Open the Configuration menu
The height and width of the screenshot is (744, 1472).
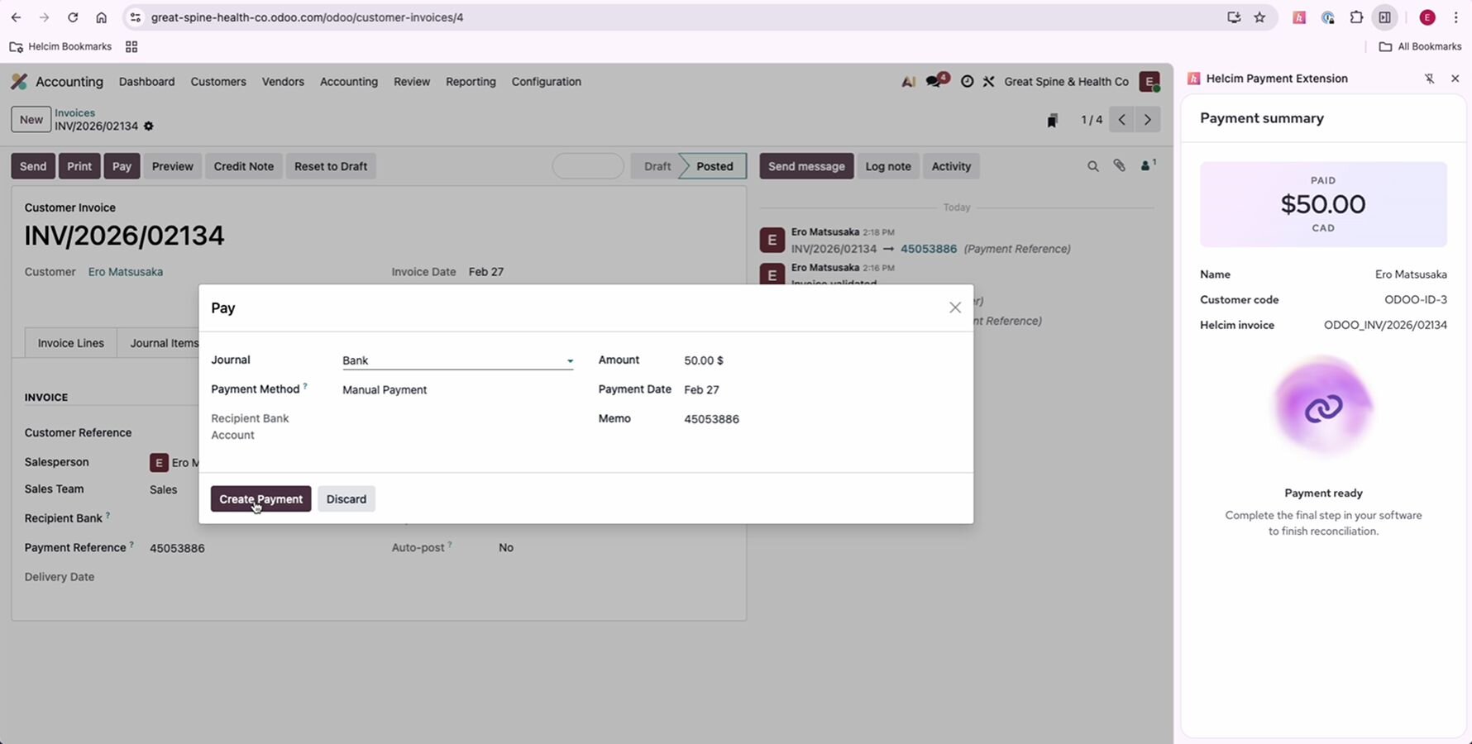tap(546, 82)
